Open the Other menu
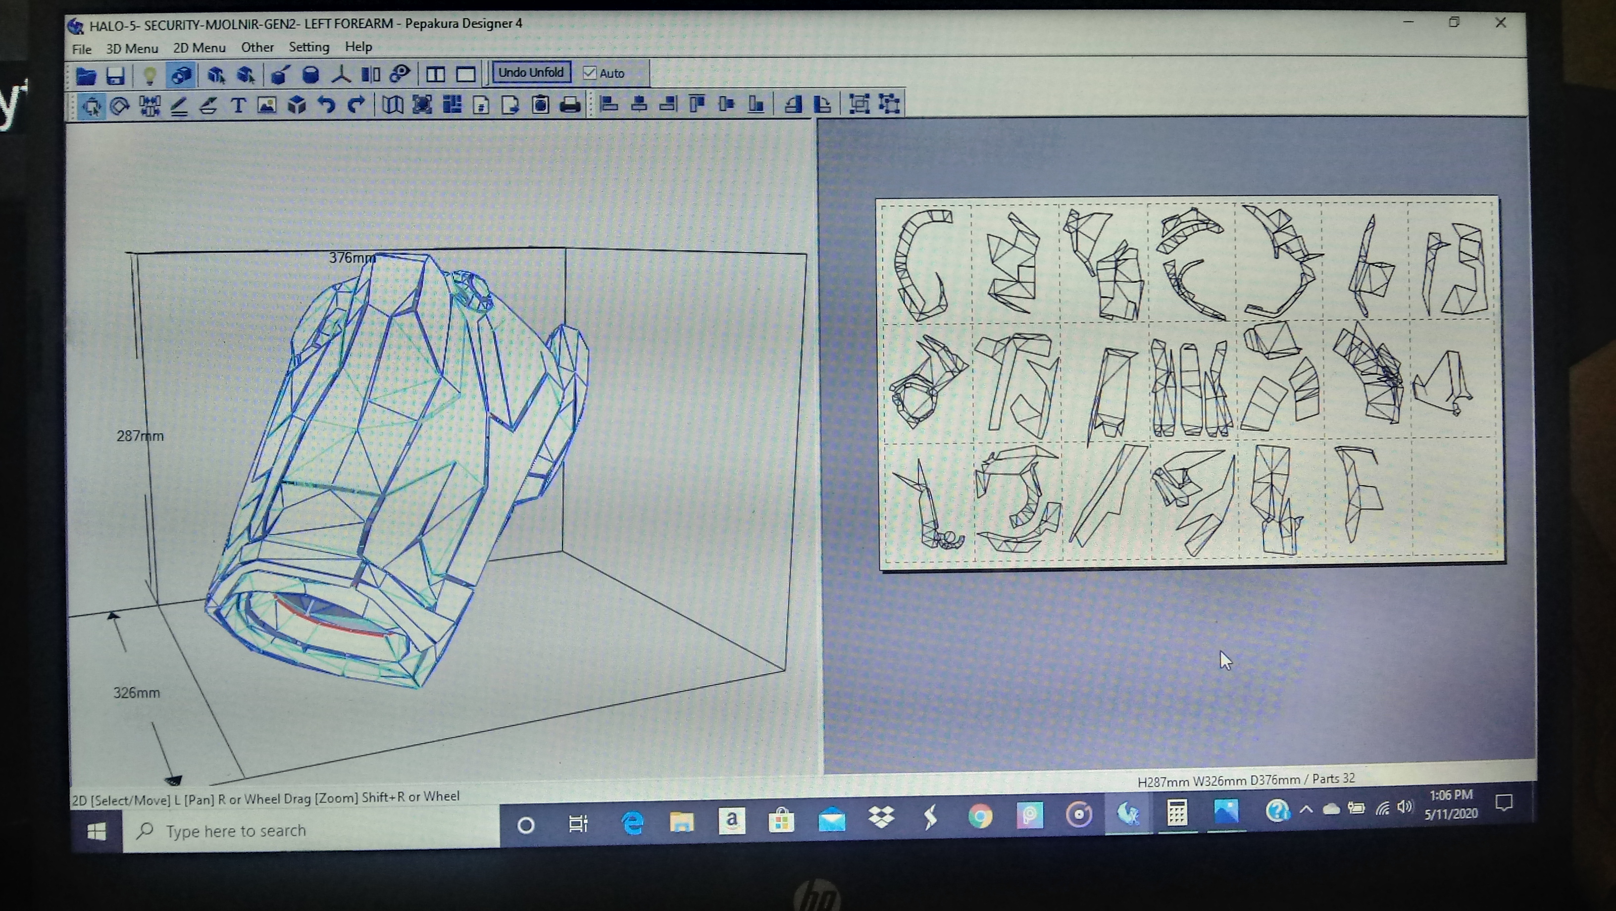This screenshot has width=1616, height=911. coord(257,47)
